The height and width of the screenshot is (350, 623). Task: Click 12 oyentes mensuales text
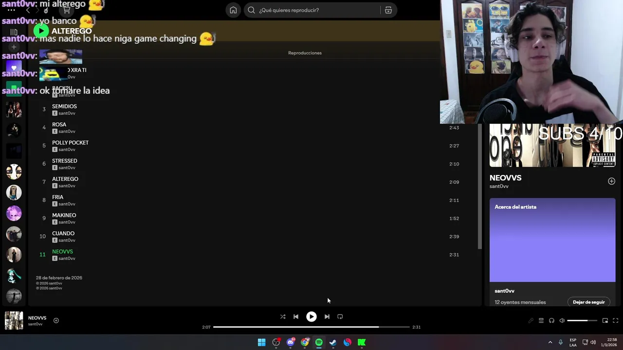520,302
